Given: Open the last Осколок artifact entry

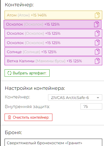Looking at the screenshot, I should 53,43.
